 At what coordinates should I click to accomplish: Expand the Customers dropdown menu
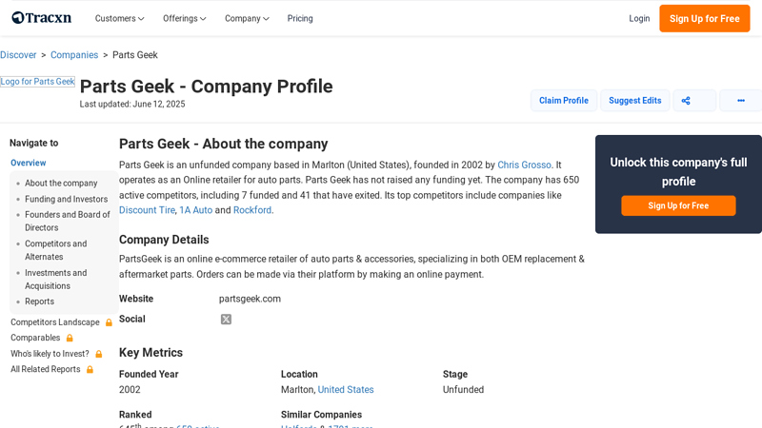pos(119,18)
